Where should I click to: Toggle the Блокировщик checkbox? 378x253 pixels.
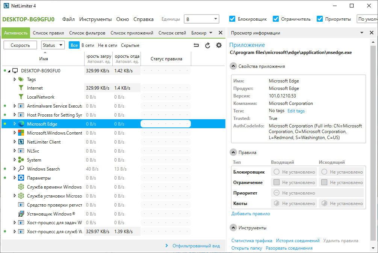[232, 19]
